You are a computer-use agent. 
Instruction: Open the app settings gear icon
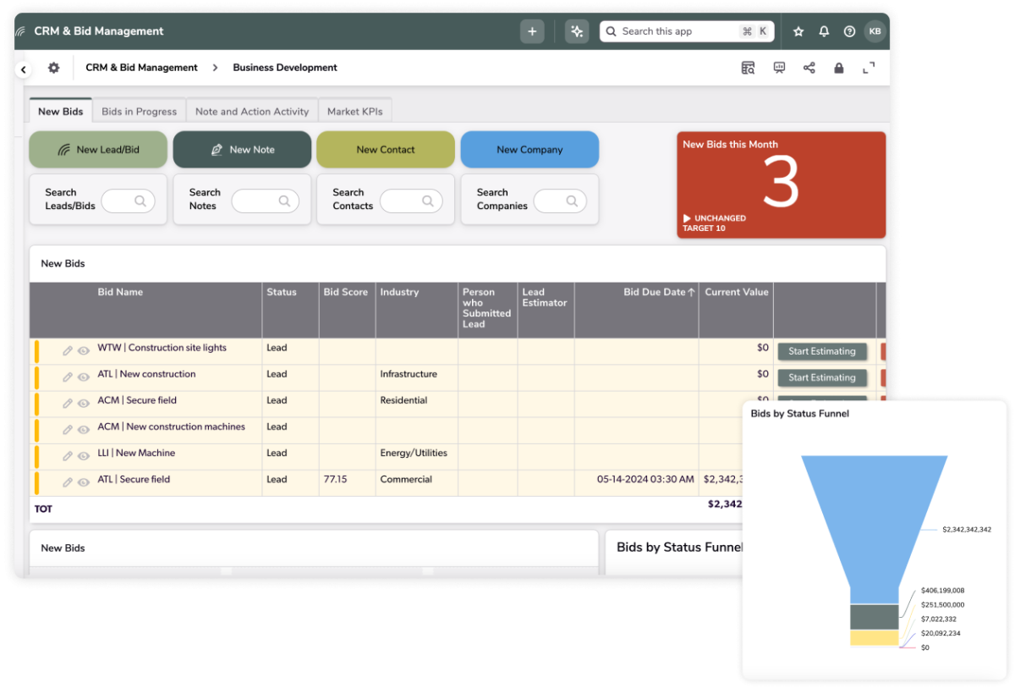click(52, 68)
